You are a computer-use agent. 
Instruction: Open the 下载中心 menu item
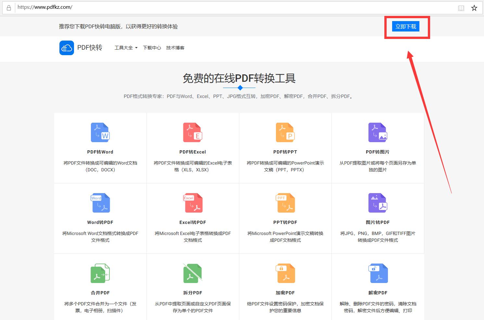pyautogui.click(x=152, y=47)
